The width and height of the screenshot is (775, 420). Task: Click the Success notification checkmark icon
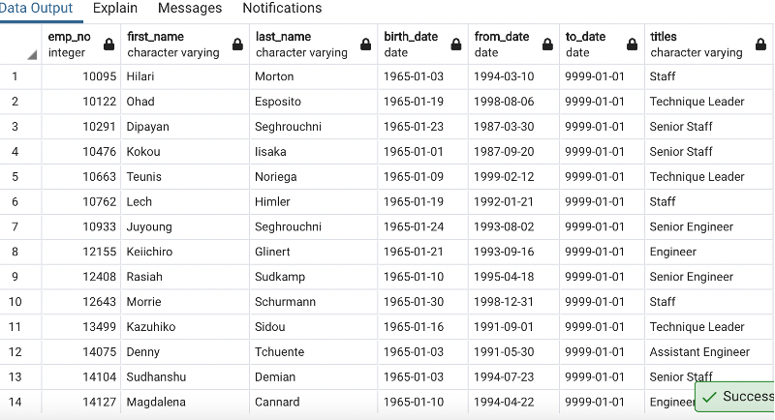[x=710, y=396]
